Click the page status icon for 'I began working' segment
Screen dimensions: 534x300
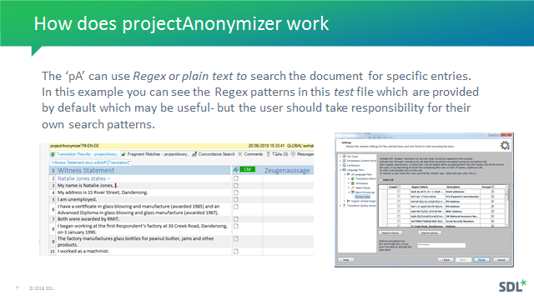coord(236,226)
